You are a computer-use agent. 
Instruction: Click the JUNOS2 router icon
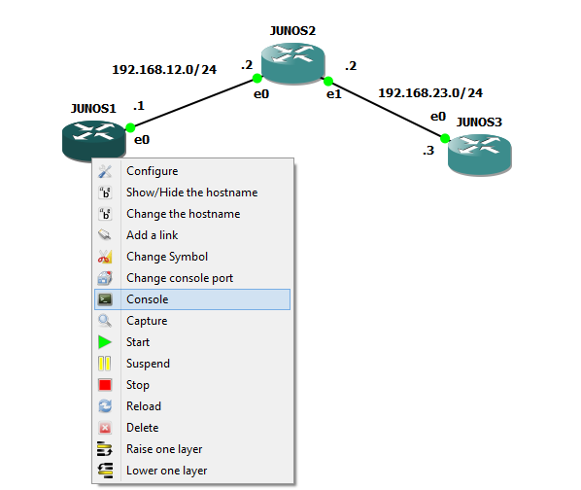292,63
